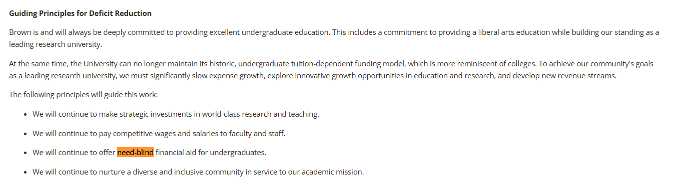Select the bullet about strategic investments in research
This screenshot has height=184, width=677.
(x=176, y=114)
